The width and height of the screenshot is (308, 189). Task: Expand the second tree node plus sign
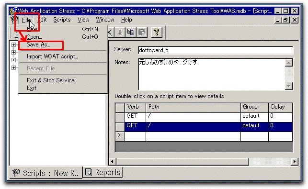click(x=13, y=53)
